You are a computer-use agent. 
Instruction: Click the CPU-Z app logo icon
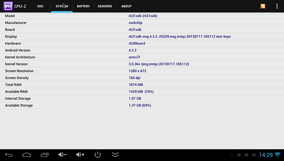pyautogui.click(x=8, y=6)
